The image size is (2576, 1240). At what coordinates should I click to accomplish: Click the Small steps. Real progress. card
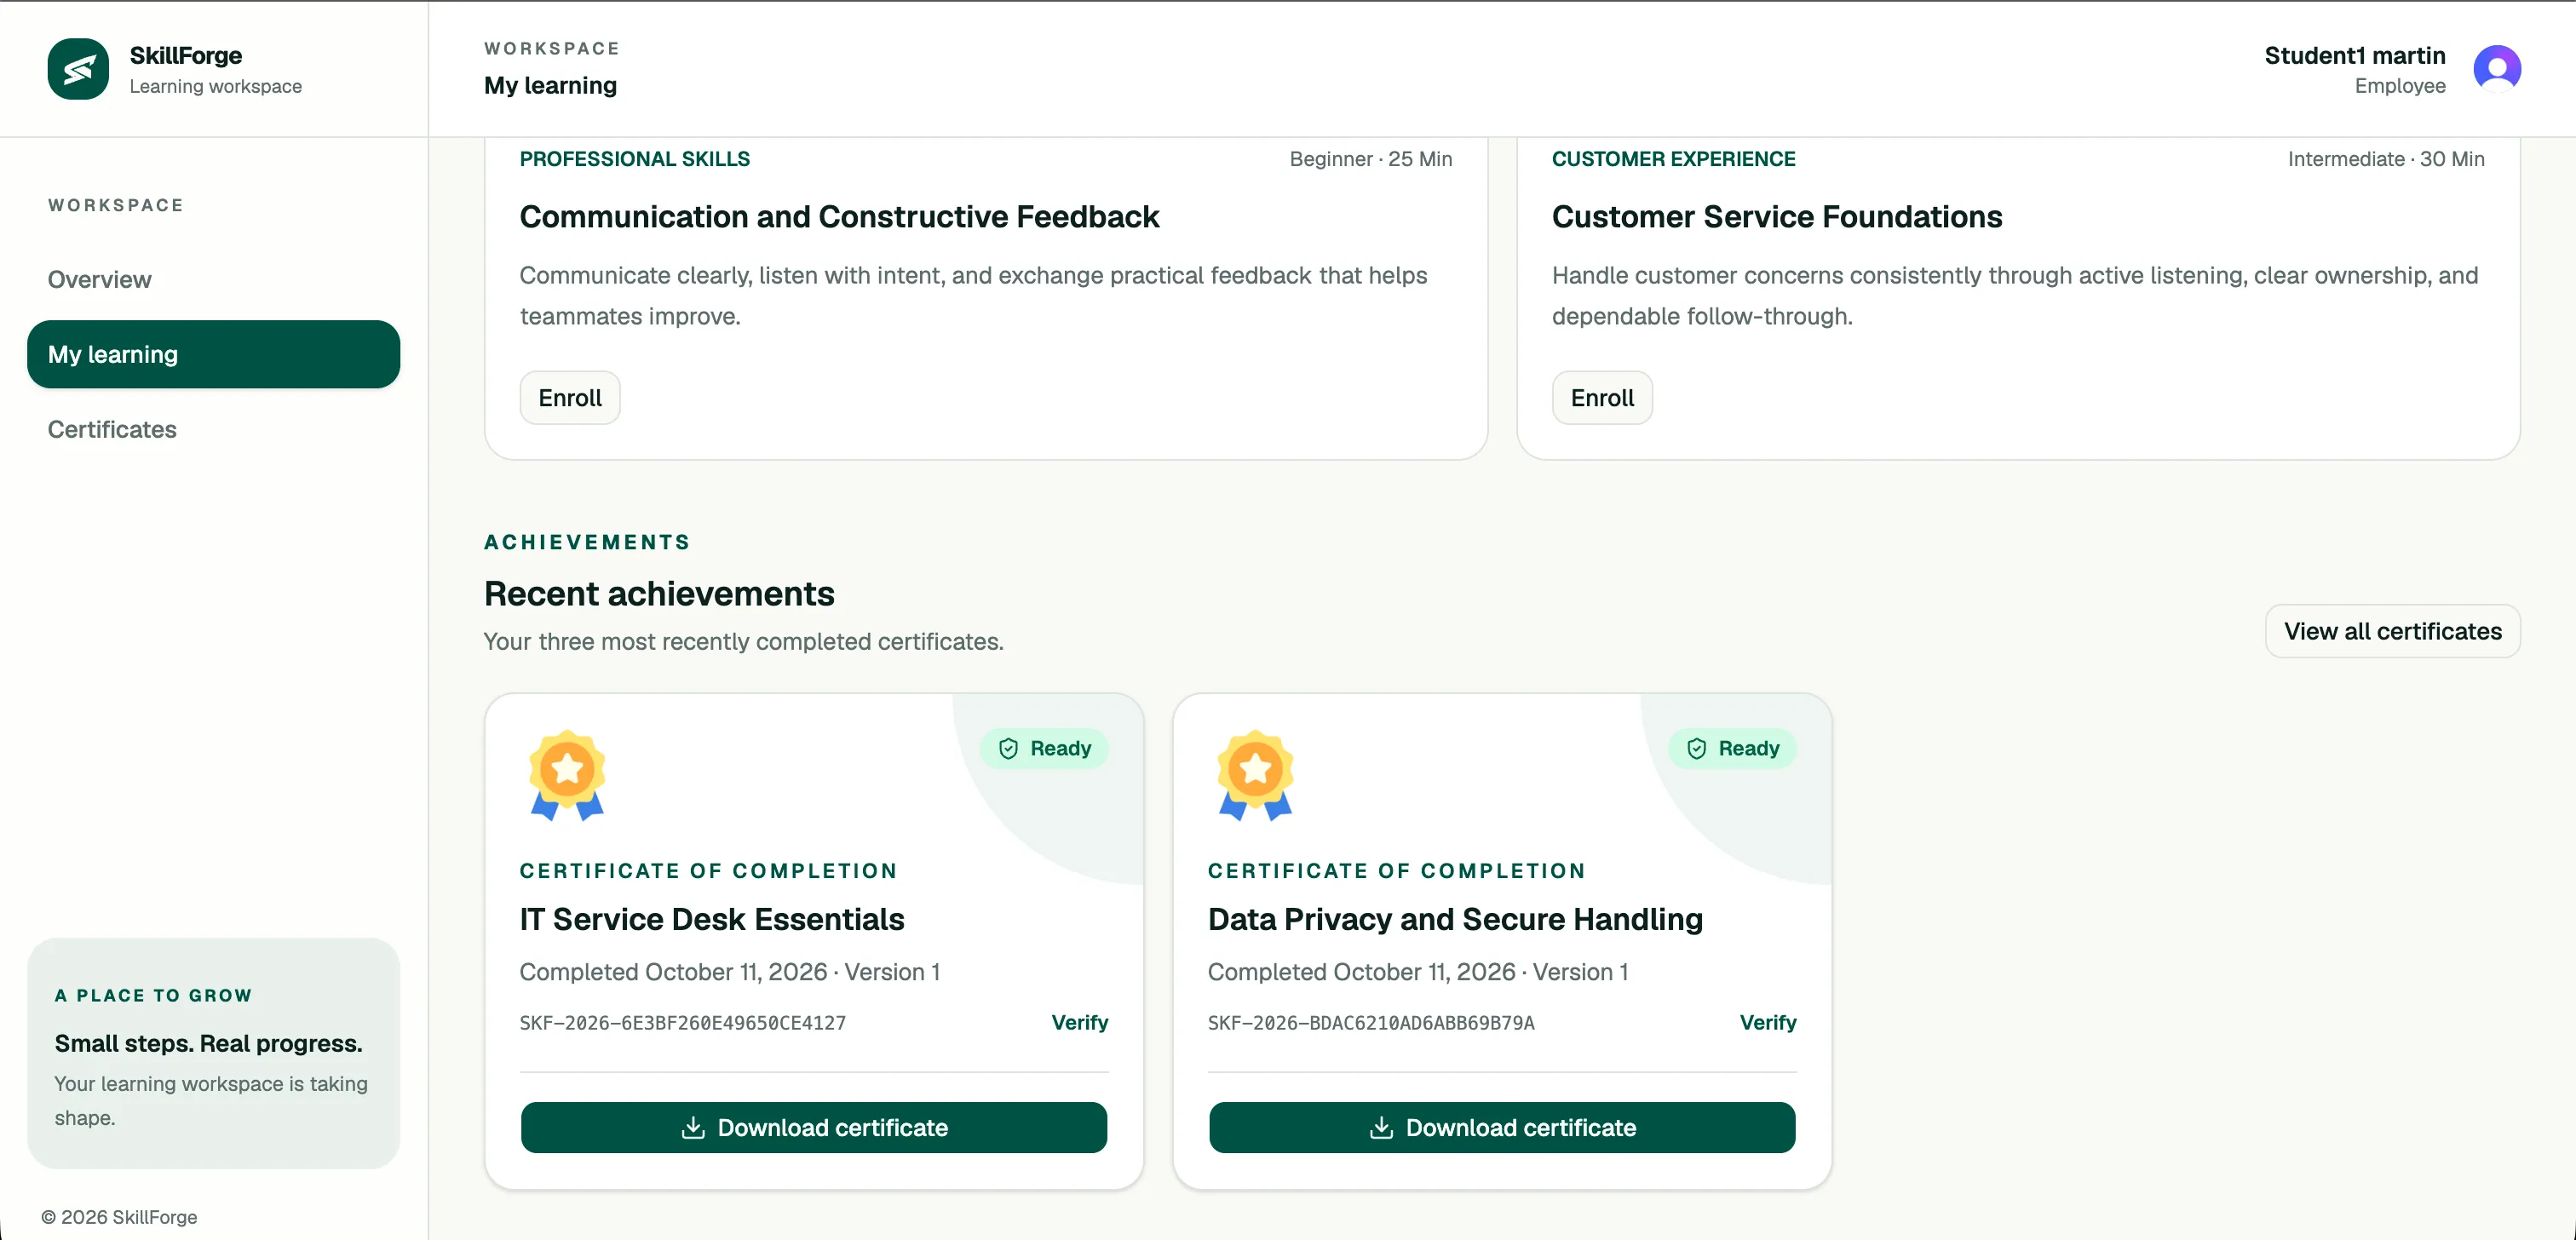[213, 1053]
